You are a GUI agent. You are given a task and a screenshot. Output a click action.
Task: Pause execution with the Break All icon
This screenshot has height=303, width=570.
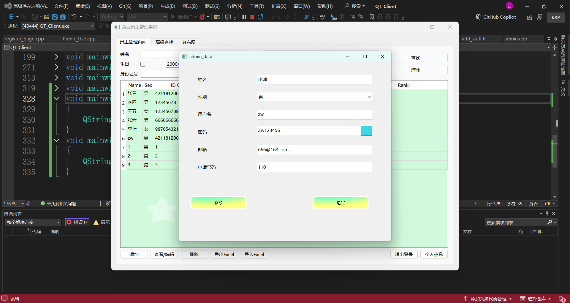[x=244, y=17]
